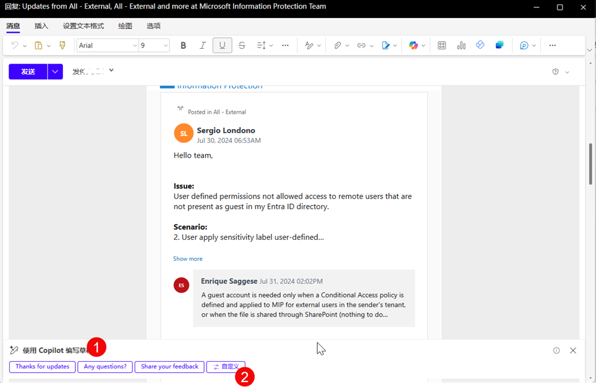The height and width of the screenshot is (387, 596).
Task: Open the 绘图 tab
Action: (125, 26)
